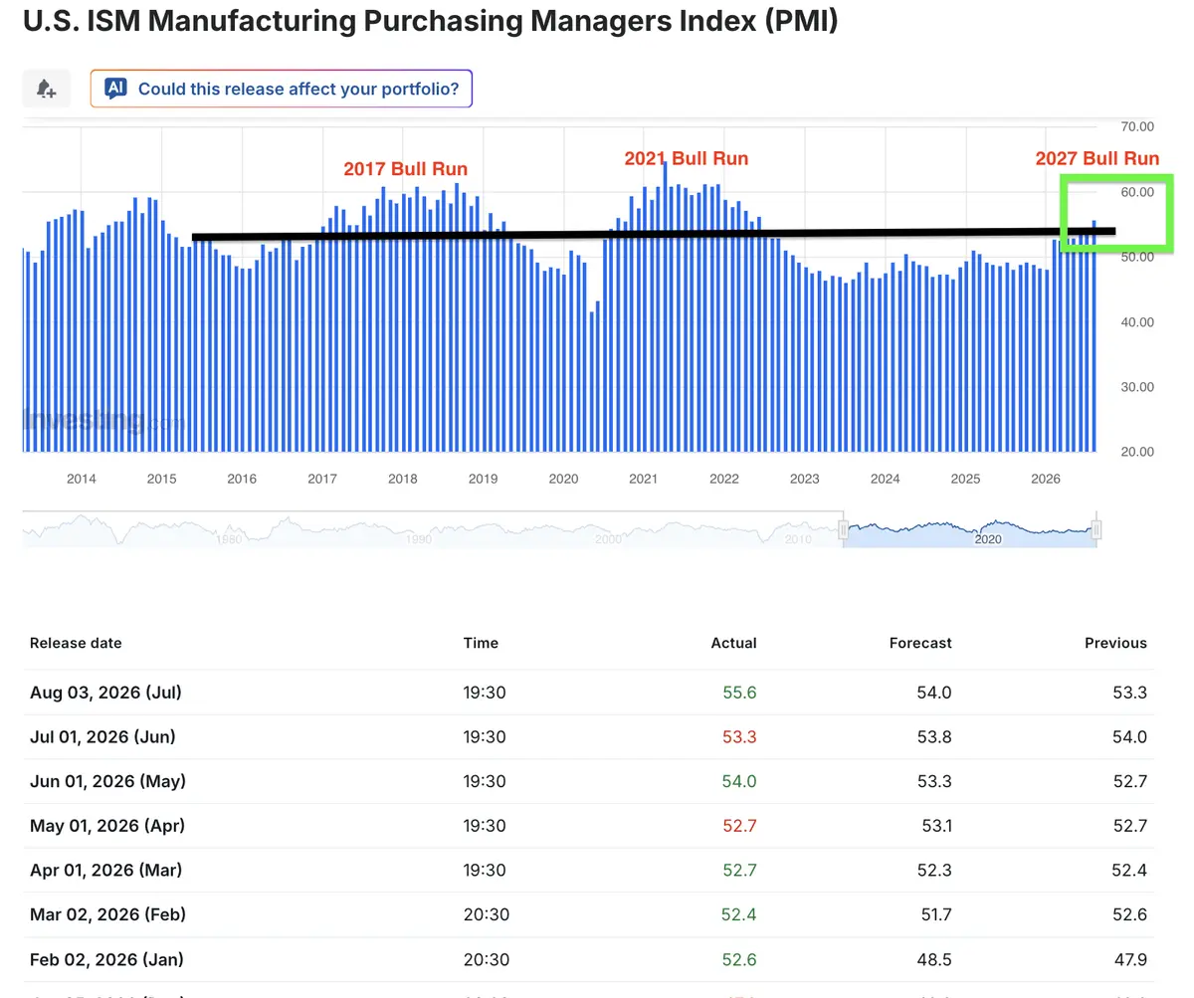Click the Apr 01, 2026 (Mar) row
This screenshot has height=998, width=1194.
coord(588,871)
